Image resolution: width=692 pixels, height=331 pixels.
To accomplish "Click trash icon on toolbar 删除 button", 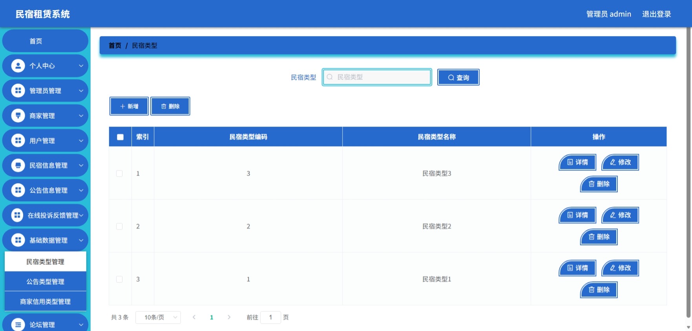I will tap(164, 106).
